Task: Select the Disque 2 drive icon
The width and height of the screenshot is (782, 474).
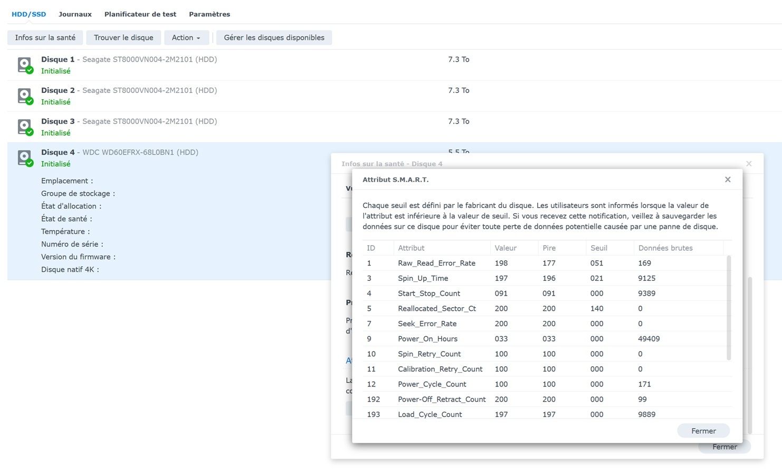Action: point(25,96)
